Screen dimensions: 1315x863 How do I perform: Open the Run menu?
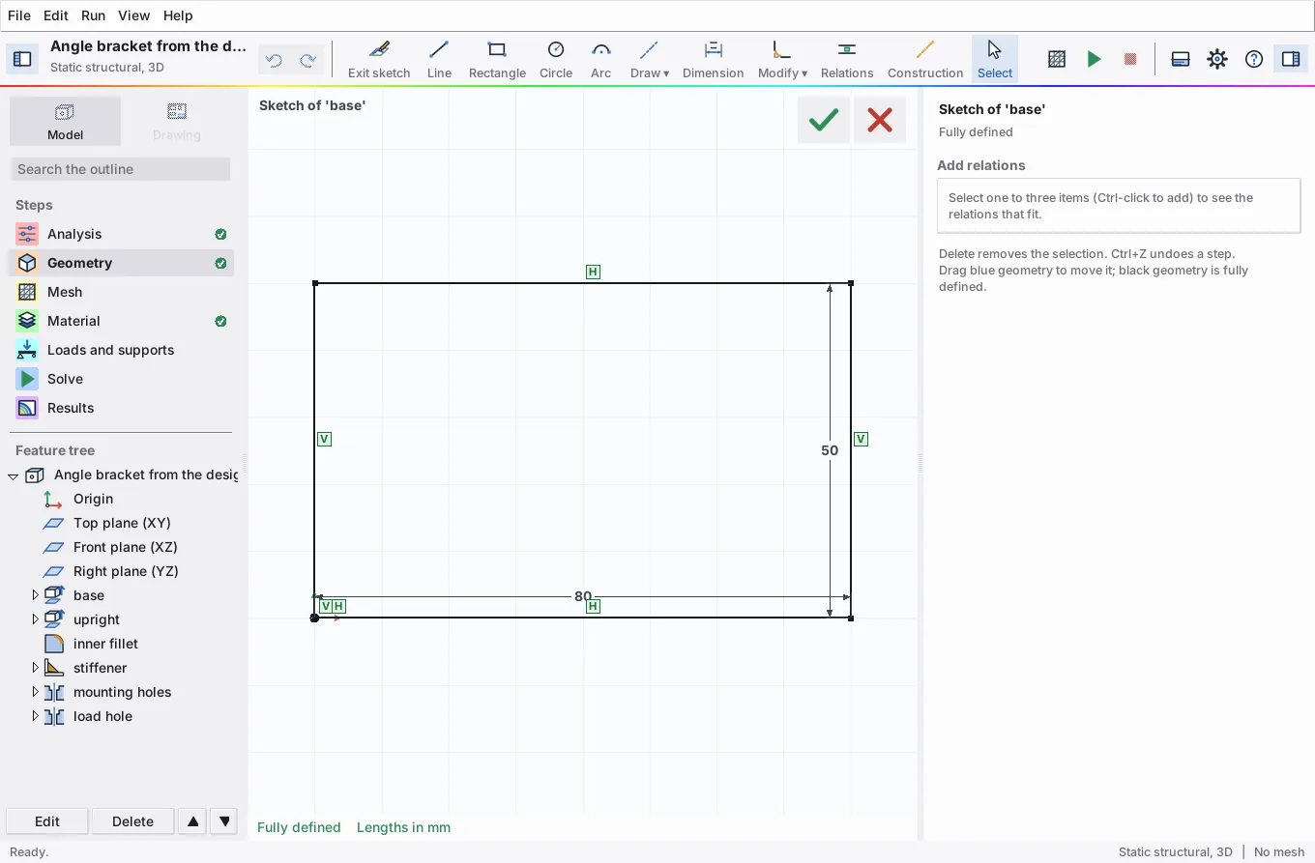(x=93, y=15)
